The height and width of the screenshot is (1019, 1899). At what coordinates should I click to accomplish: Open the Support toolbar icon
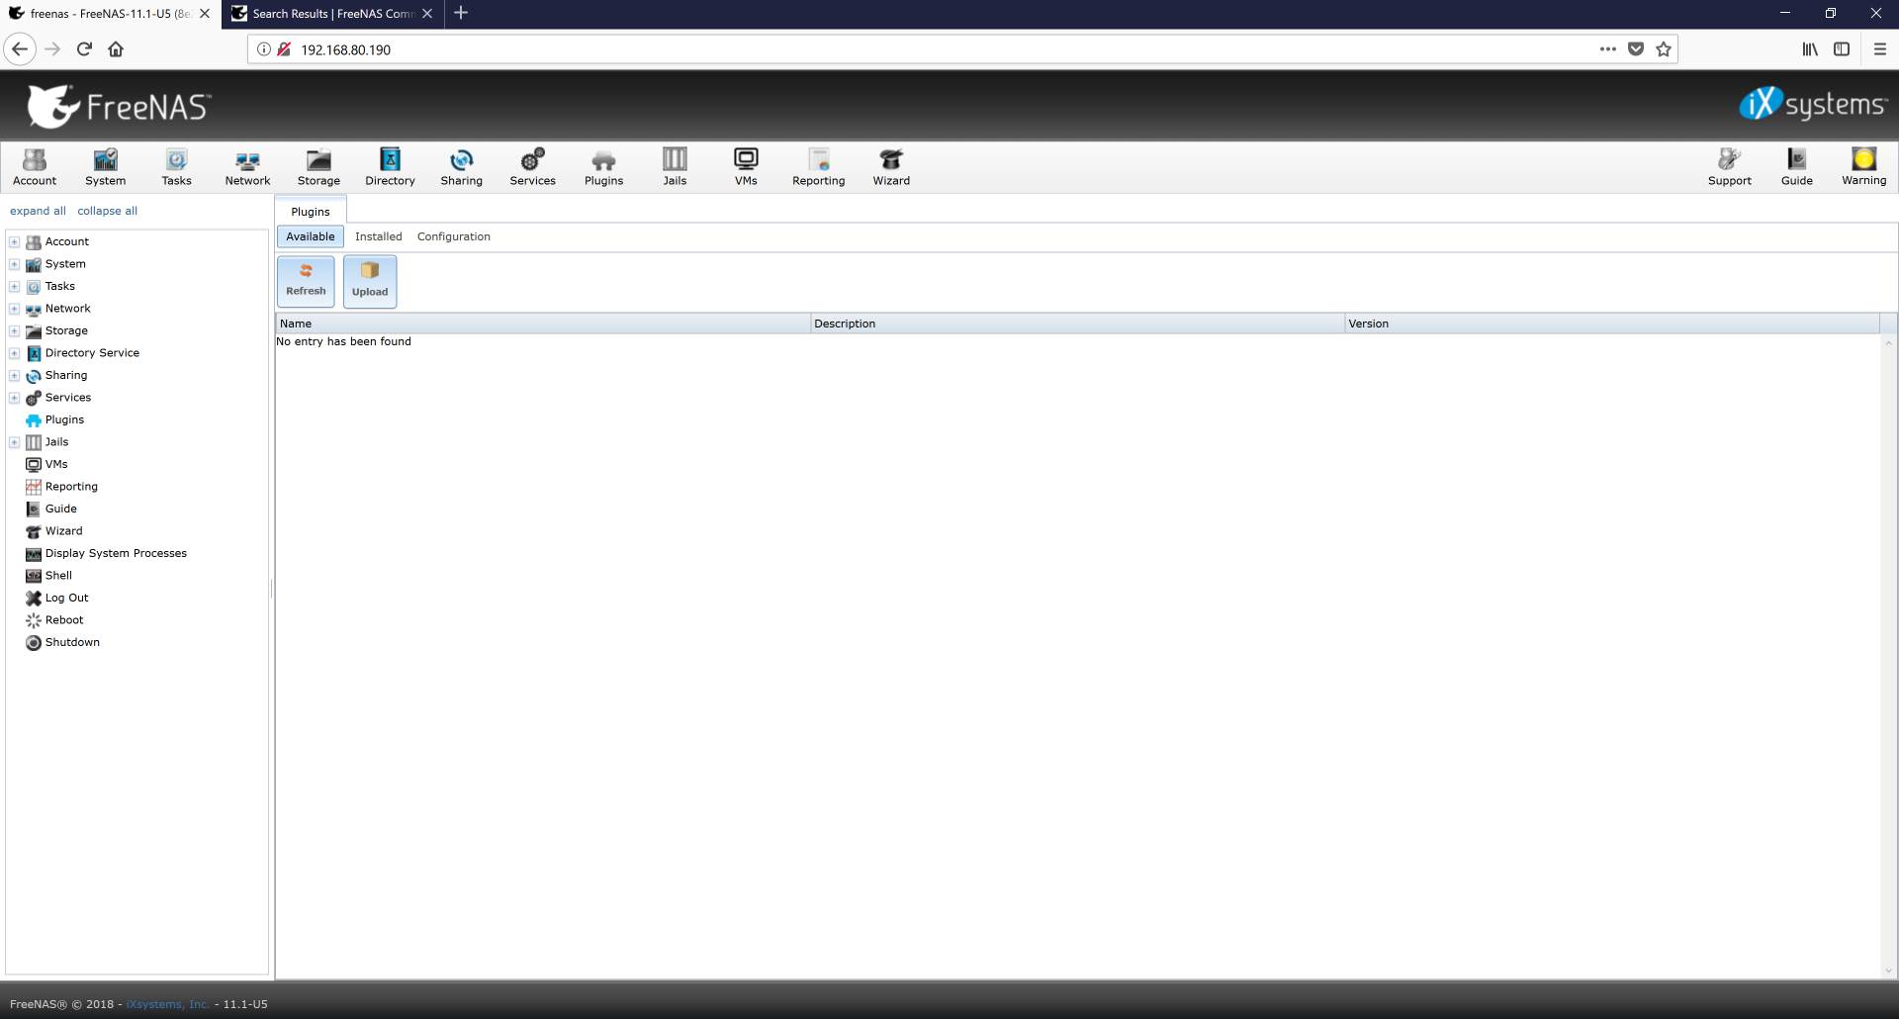coord(1730,167)
